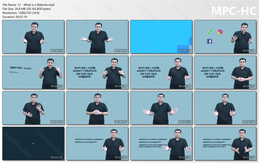Click the File Size 26.8 MB text
Image resolution: width=259 pixels, height=163 pixels.
tap(27, 9)
